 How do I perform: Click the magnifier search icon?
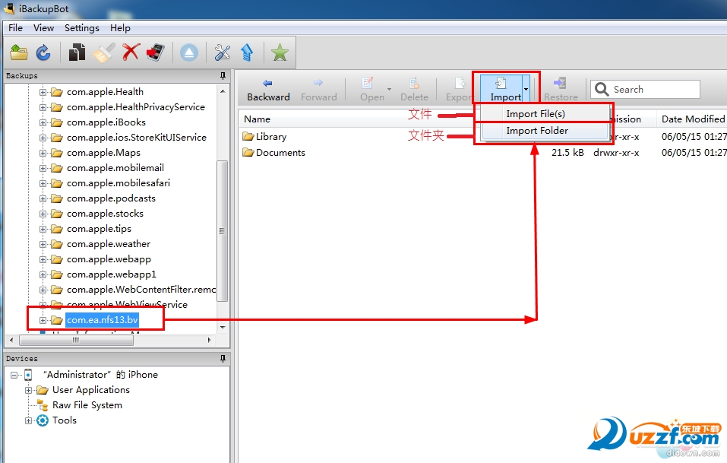point(602,89)
